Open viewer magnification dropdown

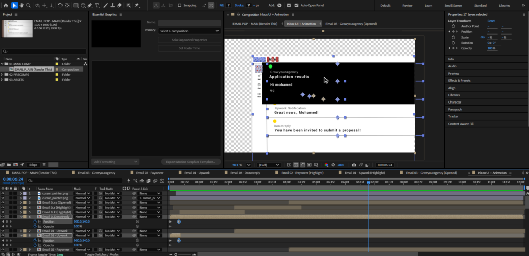tap(248, 165)
